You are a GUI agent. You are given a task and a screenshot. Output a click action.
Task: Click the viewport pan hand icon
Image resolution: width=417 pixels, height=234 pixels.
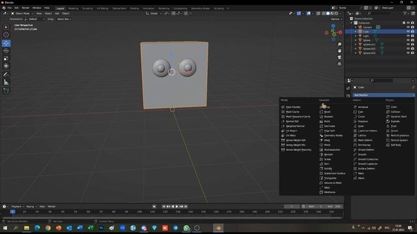(x=339, y=51)
